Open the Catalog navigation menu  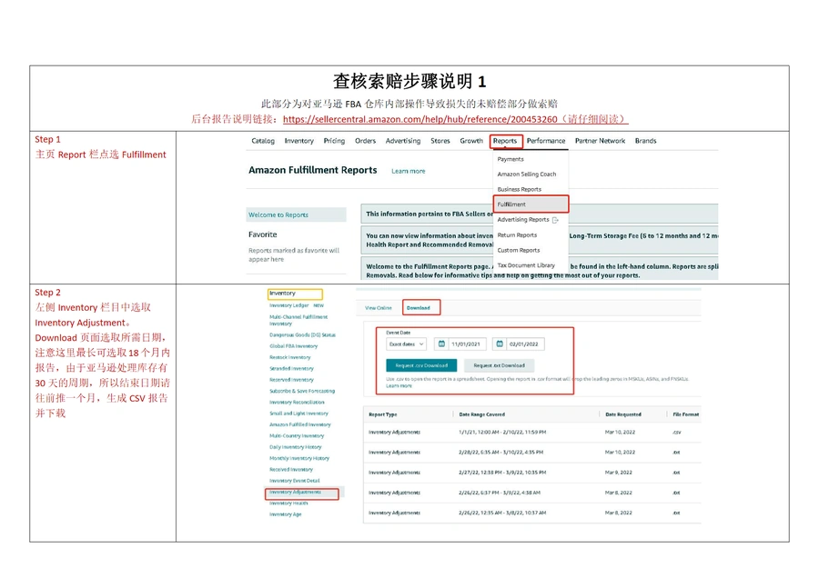tap(263, 141)
